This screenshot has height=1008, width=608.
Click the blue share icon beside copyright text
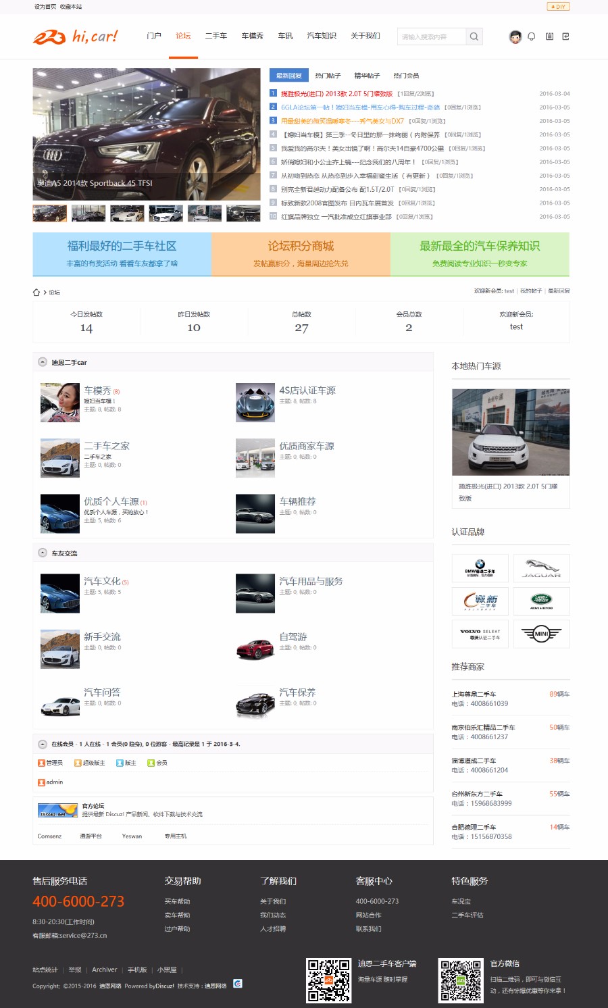point(236,984)
